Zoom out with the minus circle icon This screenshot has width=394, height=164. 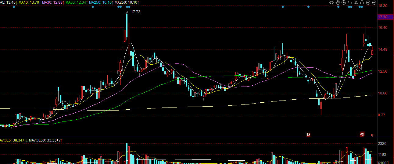[x=374, y=2]
